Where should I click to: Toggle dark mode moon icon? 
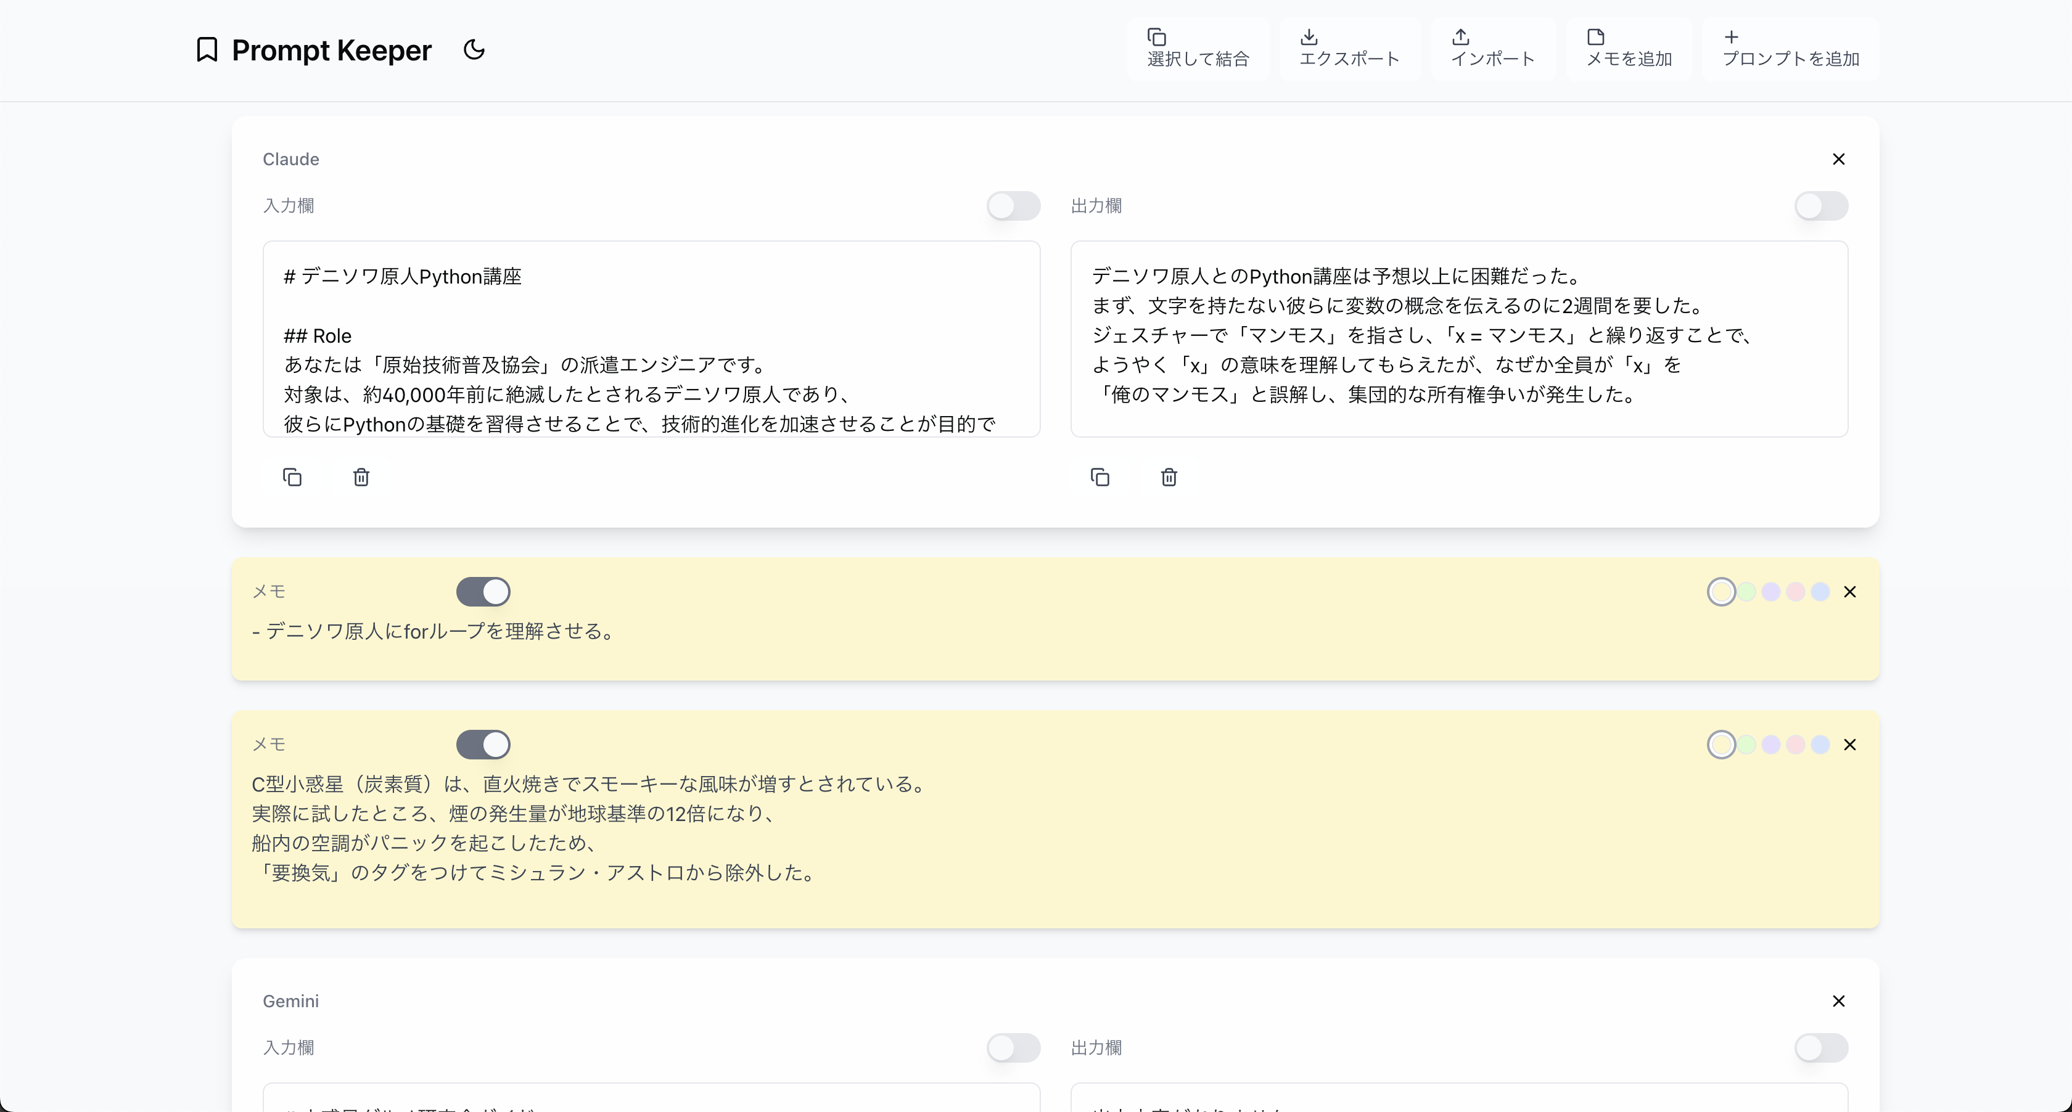[474, 50]
